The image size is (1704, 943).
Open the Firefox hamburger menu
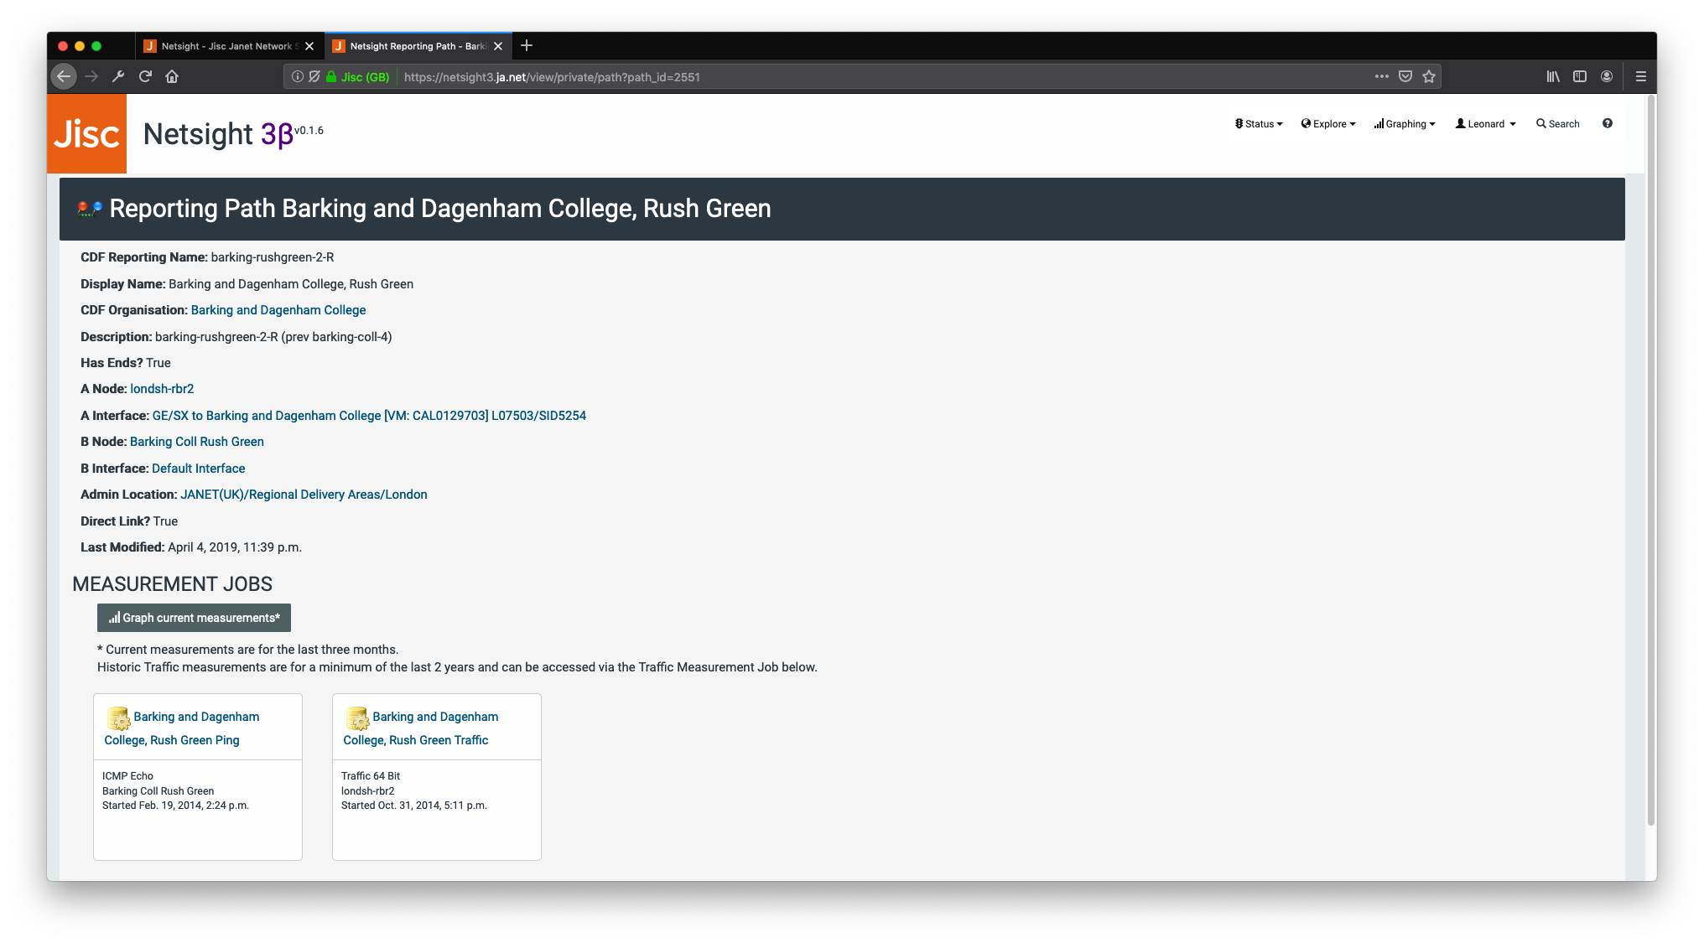click(x=1641, y=76)
